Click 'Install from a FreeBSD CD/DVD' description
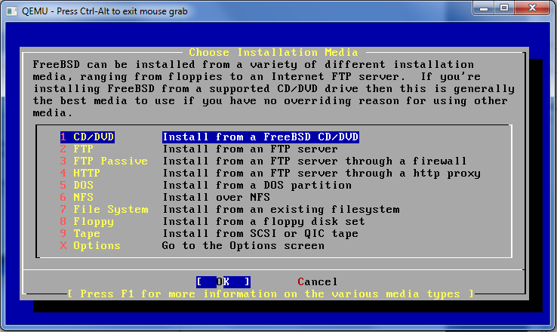 point(260,137)
